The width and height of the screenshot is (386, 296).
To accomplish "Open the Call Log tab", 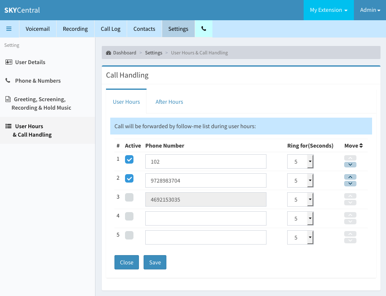I will click(x=111, y=29).
